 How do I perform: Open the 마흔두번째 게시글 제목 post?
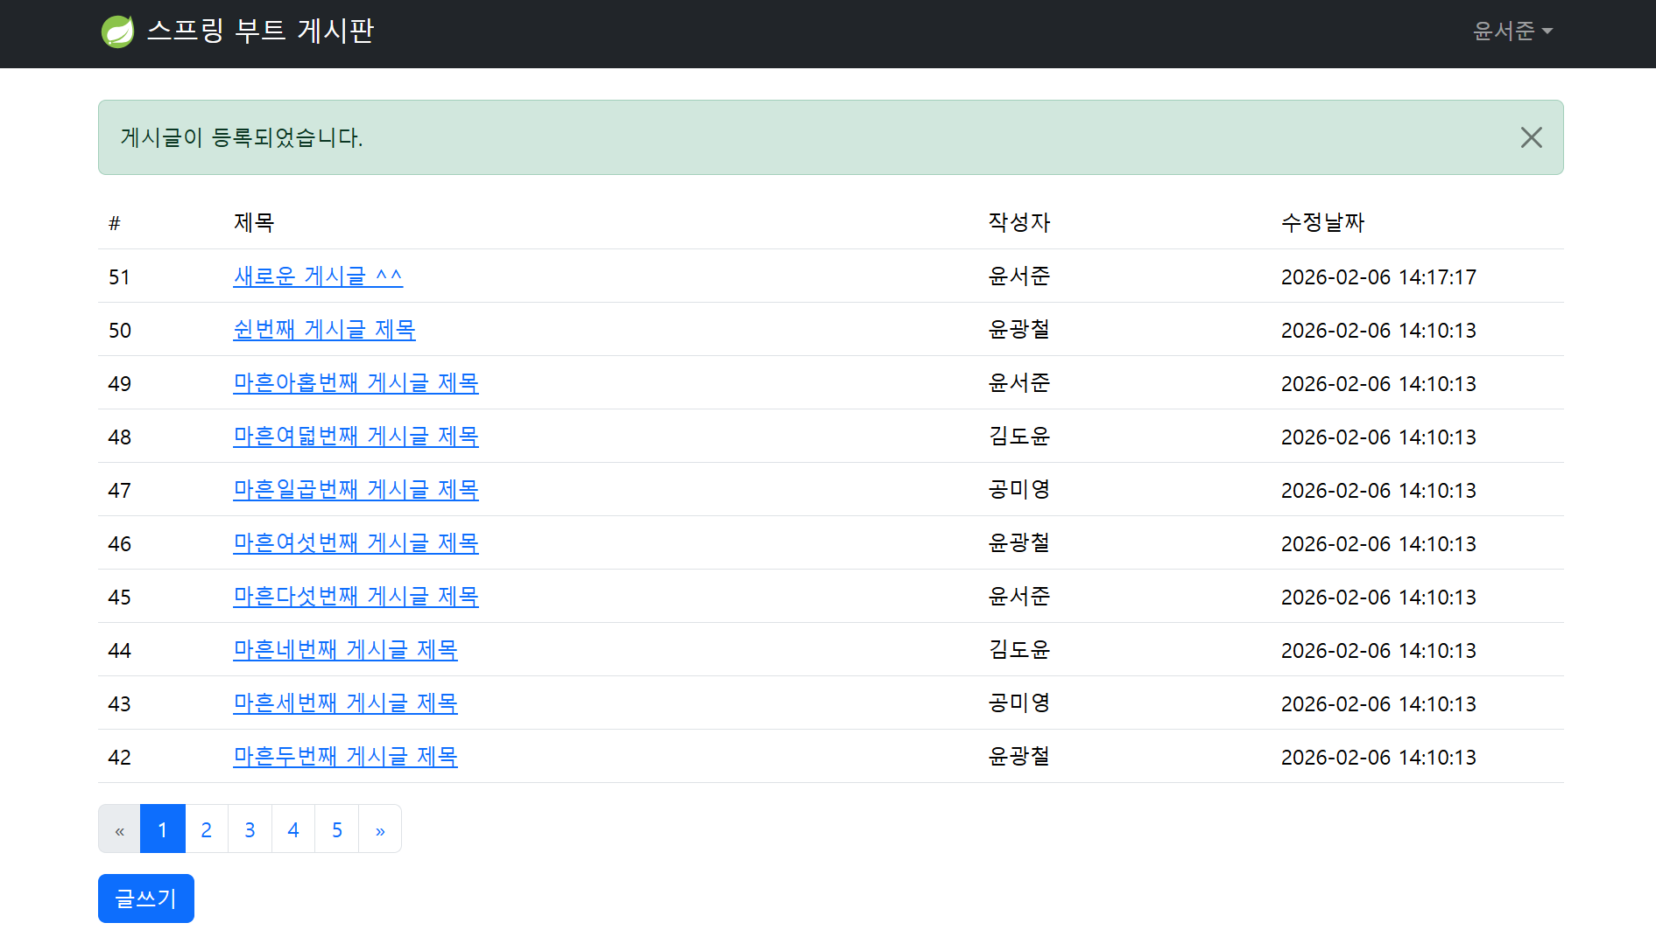[345, 757]
